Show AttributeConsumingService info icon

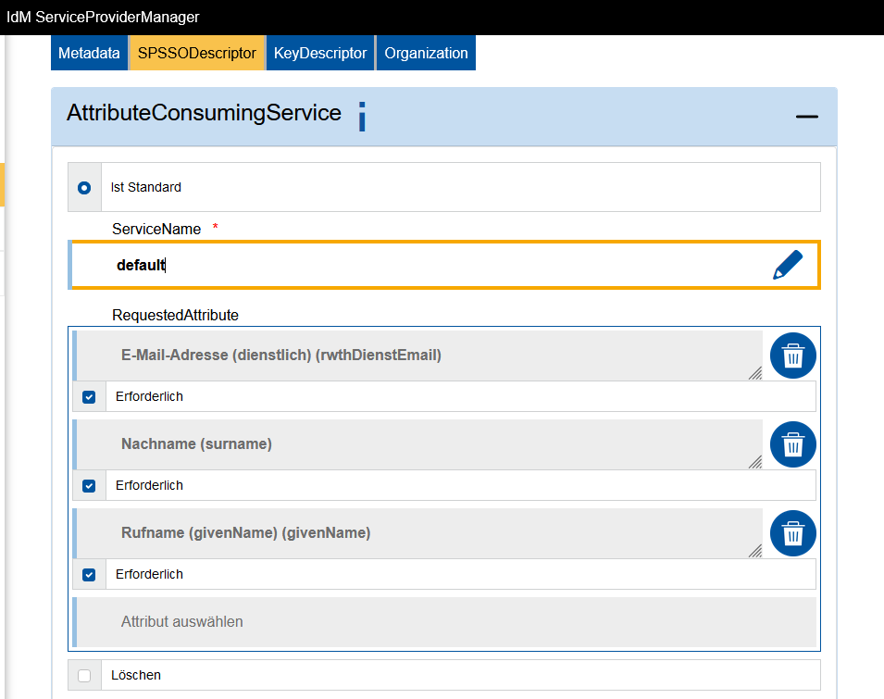[x=362, y=117]
